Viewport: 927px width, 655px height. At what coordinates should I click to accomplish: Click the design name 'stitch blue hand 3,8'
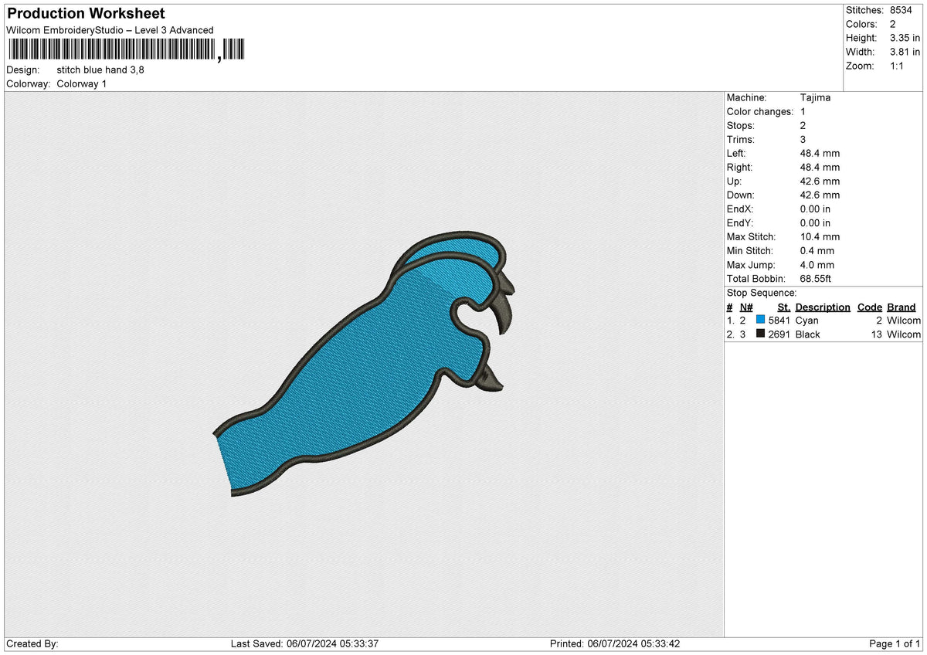coord(100,70)
